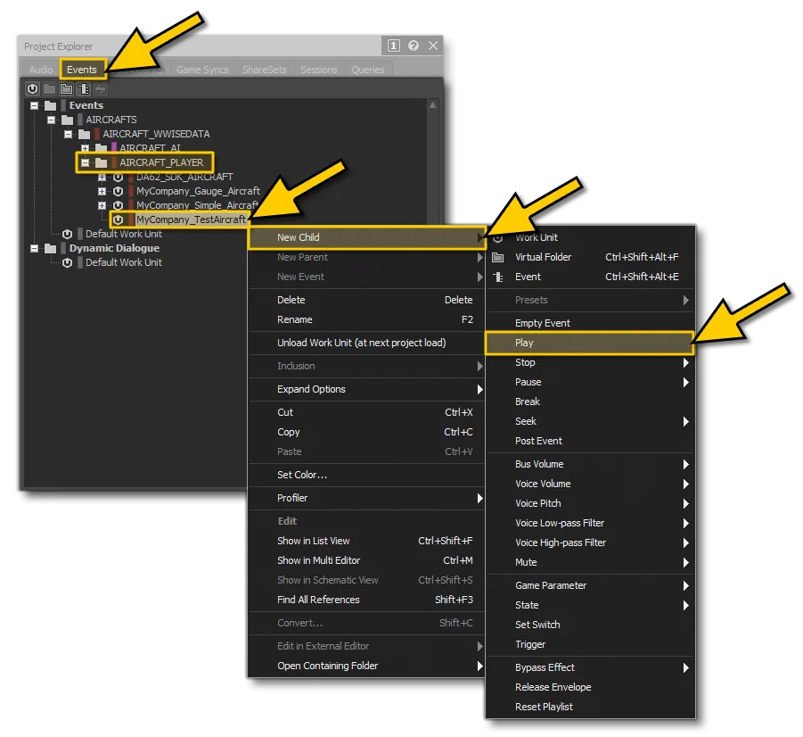803x737 pixels.
Task: Choose Show in Multi Editor
Action: pyautogui.click(x=366, y=560)
